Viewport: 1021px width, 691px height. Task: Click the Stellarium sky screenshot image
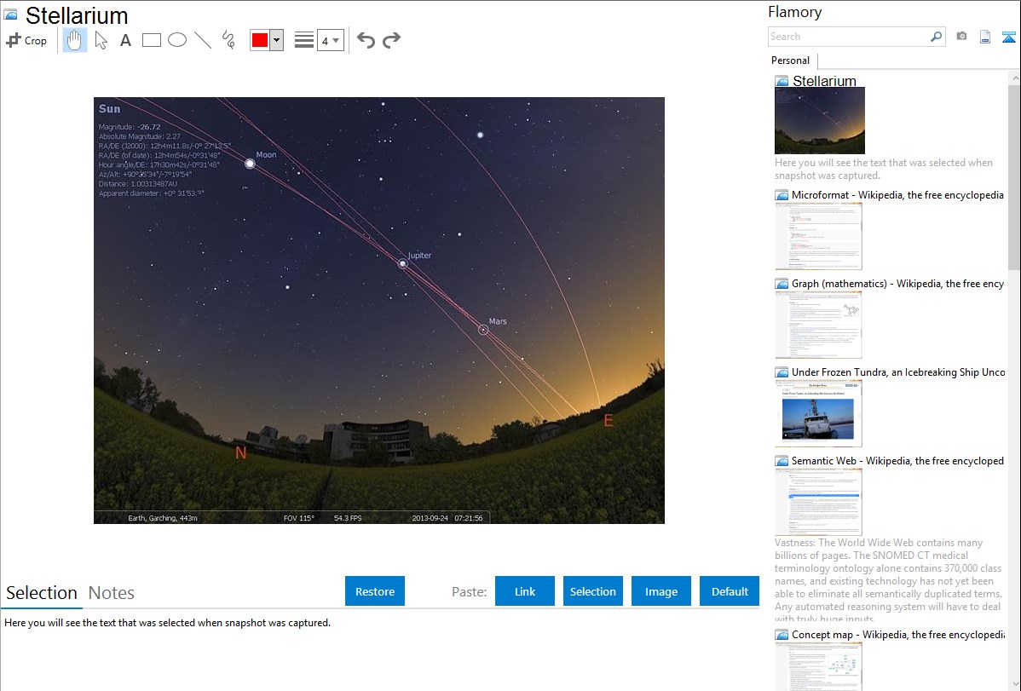click(379, 311)
